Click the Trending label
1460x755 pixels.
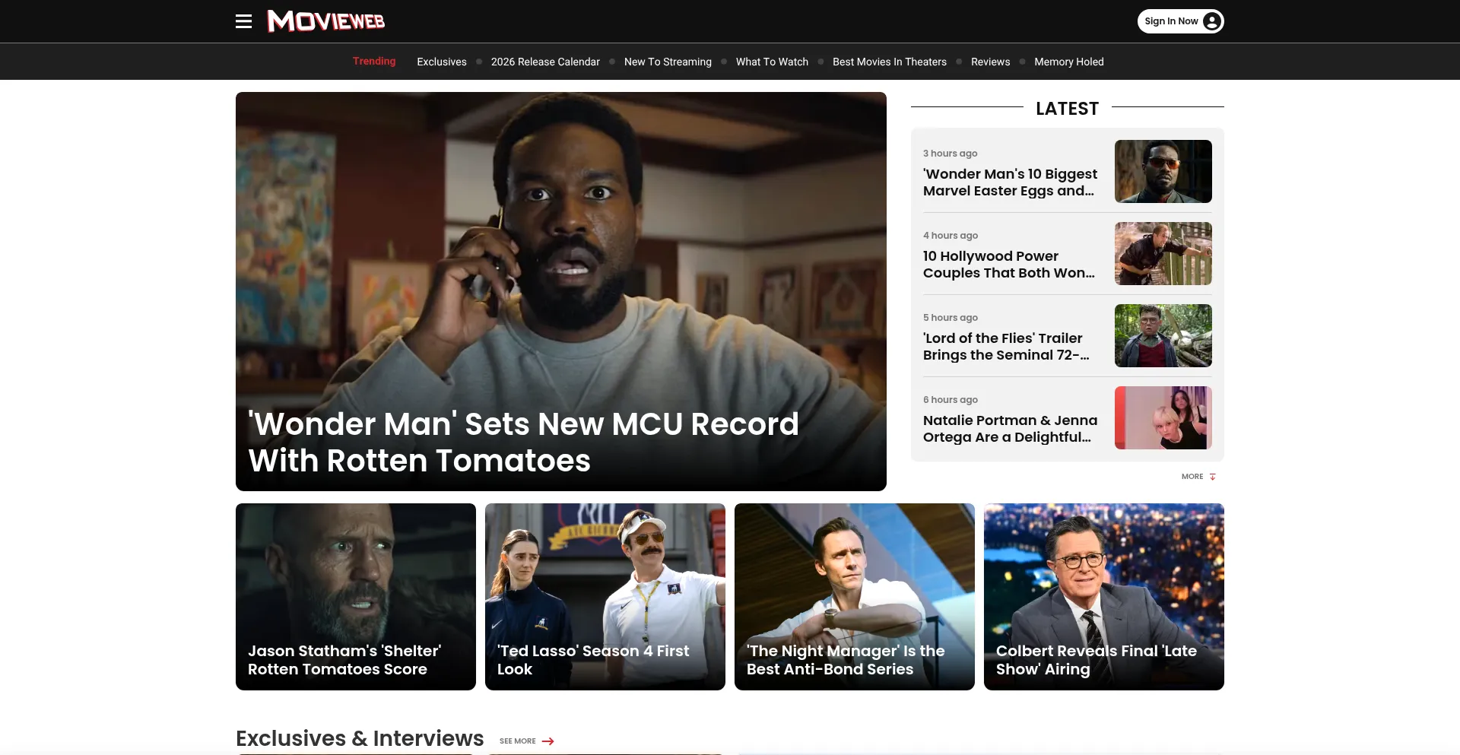(374, 61)
